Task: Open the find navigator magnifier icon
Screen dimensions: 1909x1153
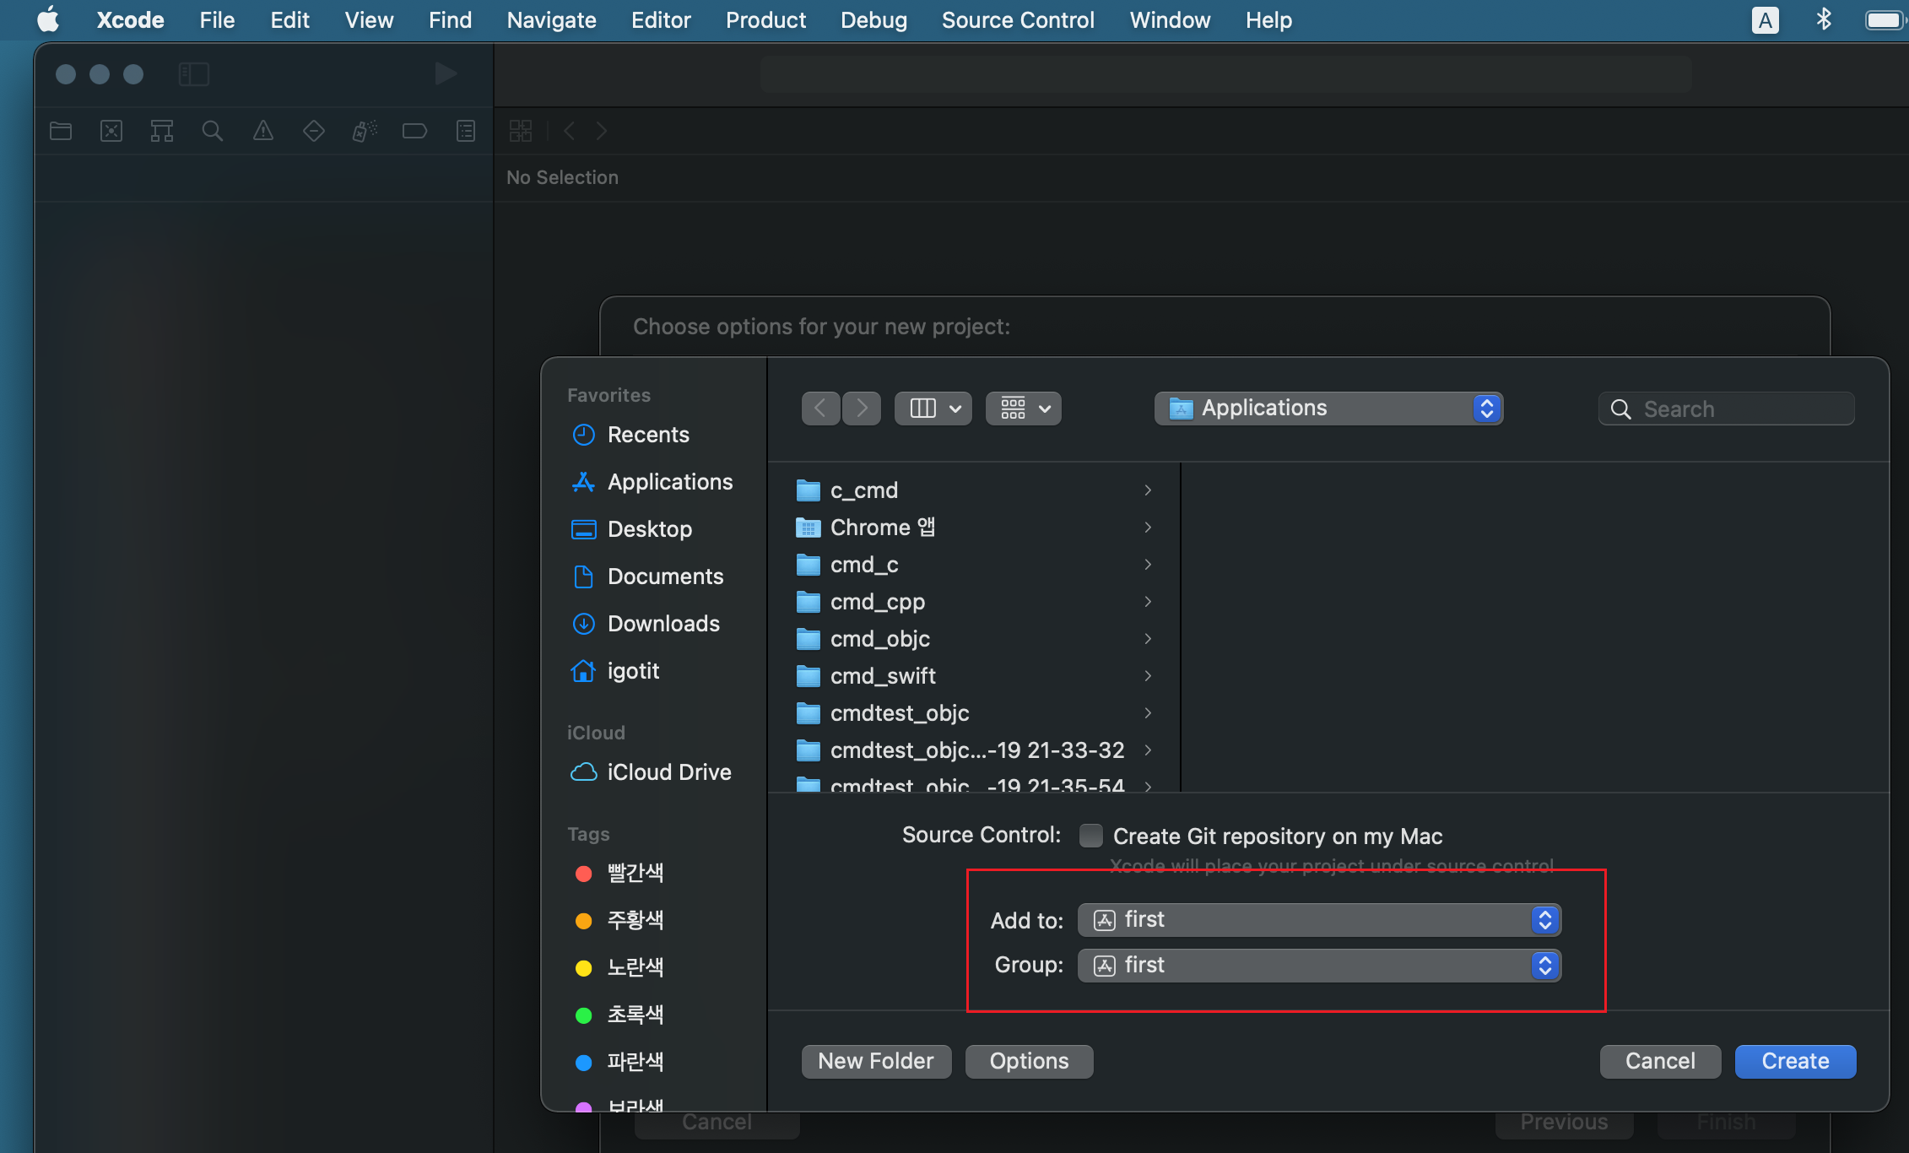Action: pos(213,131)
